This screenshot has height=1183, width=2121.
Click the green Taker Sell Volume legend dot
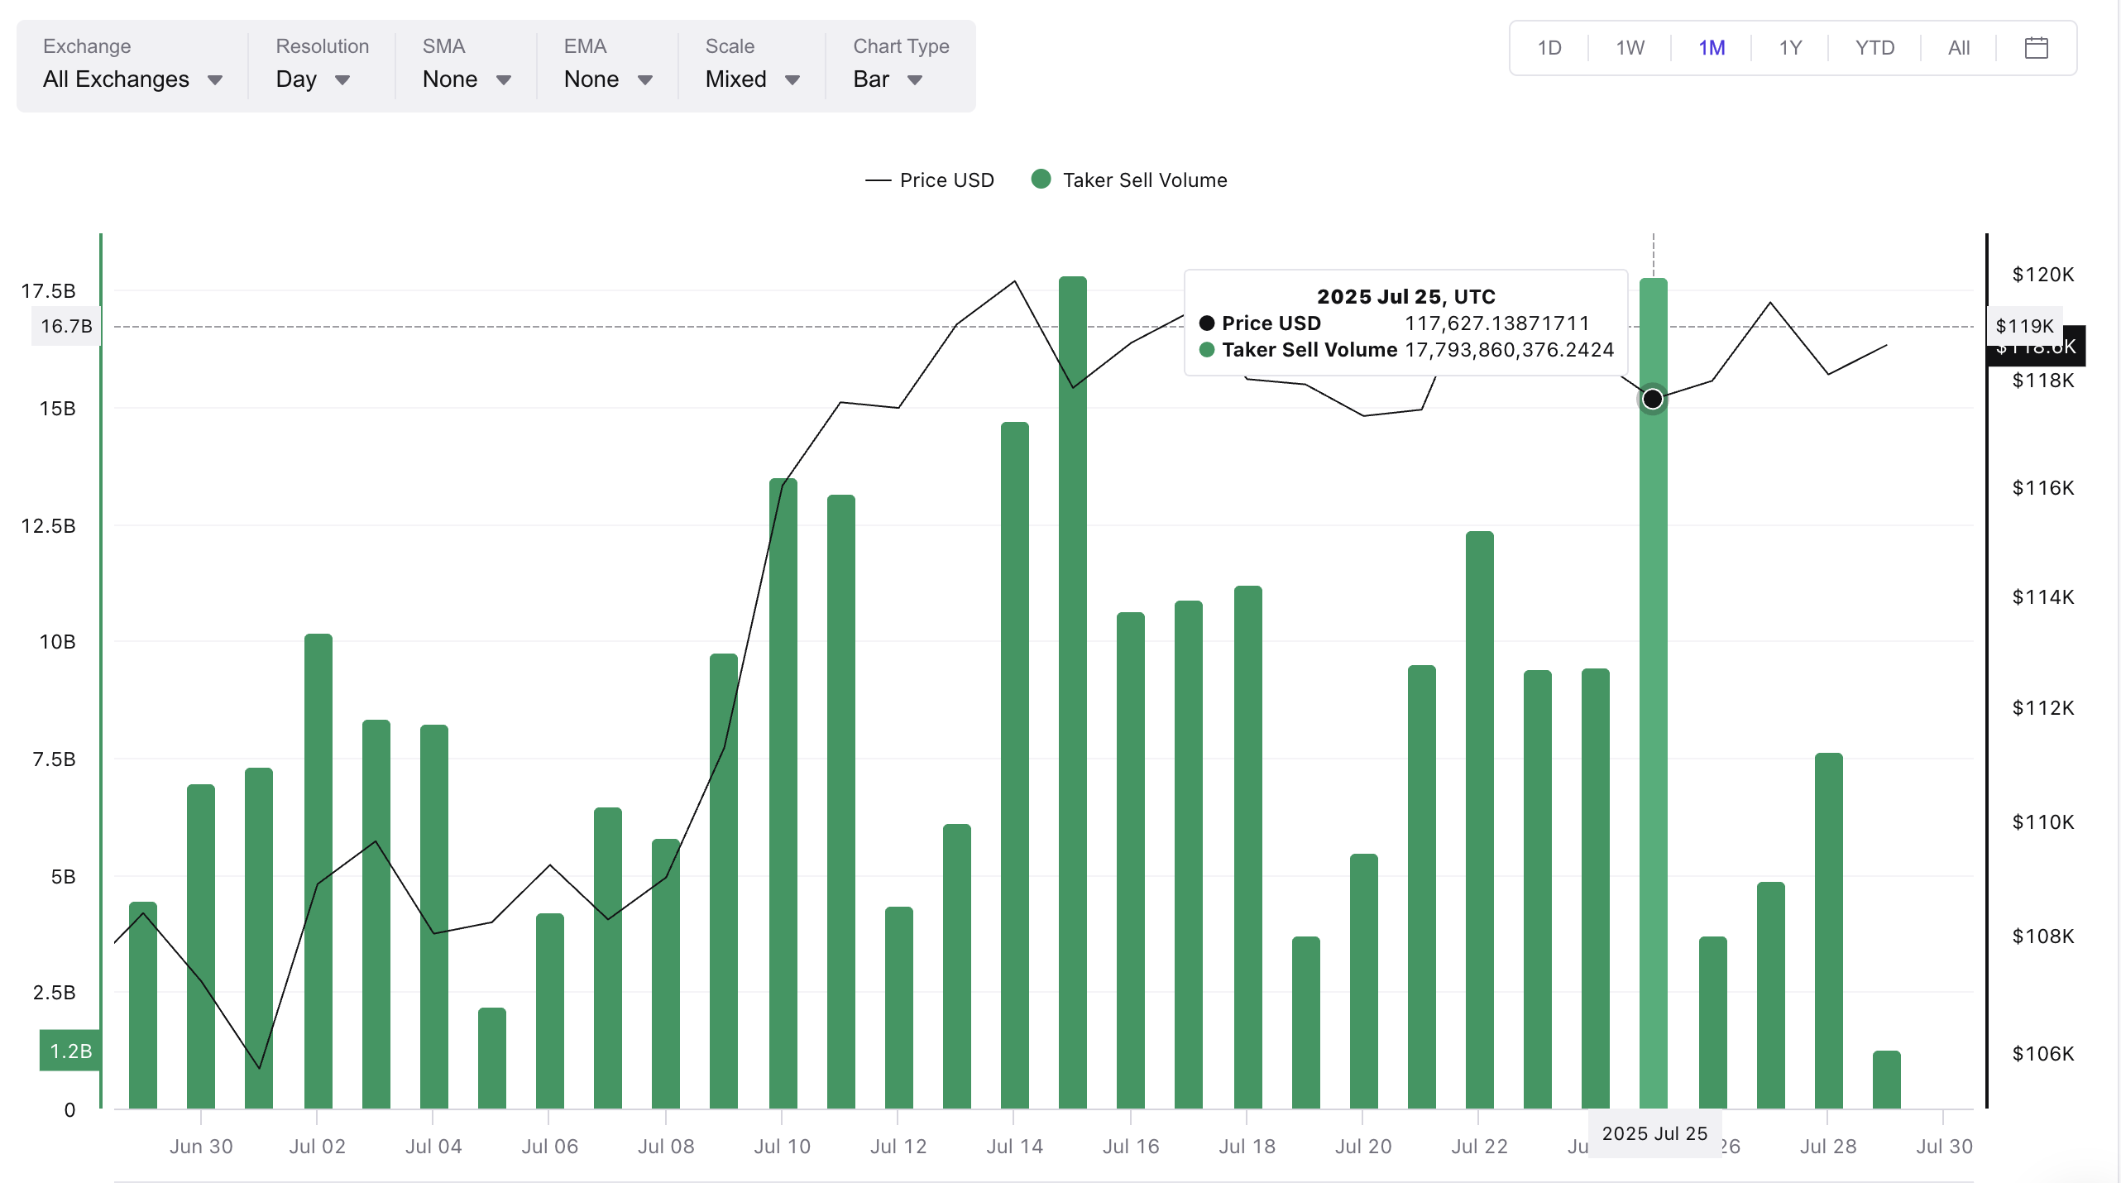pyautogui.click(x=1041, y=179)
